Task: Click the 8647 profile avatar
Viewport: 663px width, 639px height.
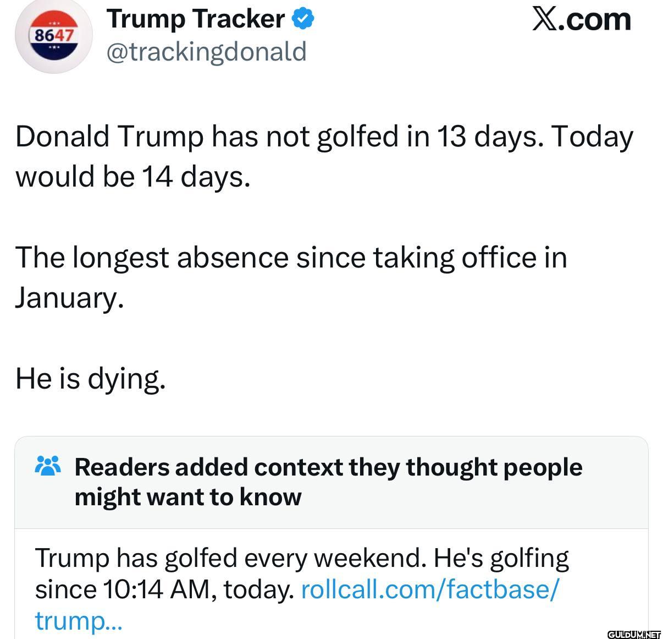Action: pyautogui.click(x=53, y=36)
